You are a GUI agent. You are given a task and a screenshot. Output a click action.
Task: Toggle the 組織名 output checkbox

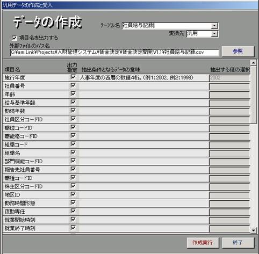tap(73, 153)
